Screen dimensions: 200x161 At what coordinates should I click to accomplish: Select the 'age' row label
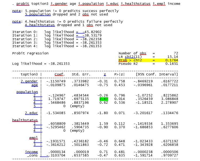(34, 85)
